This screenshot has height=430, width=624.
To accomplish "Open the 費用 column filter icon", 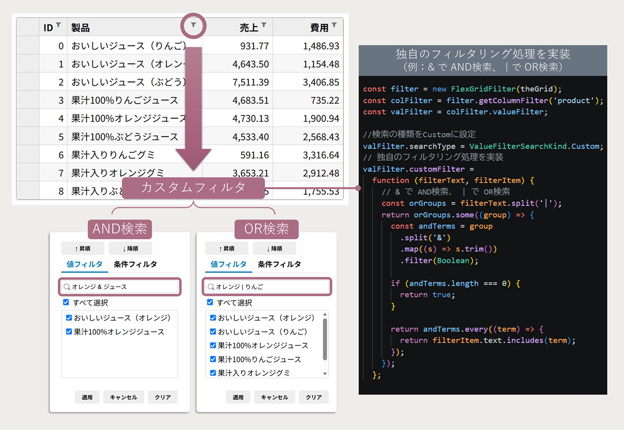I will (x=334, y=25).
